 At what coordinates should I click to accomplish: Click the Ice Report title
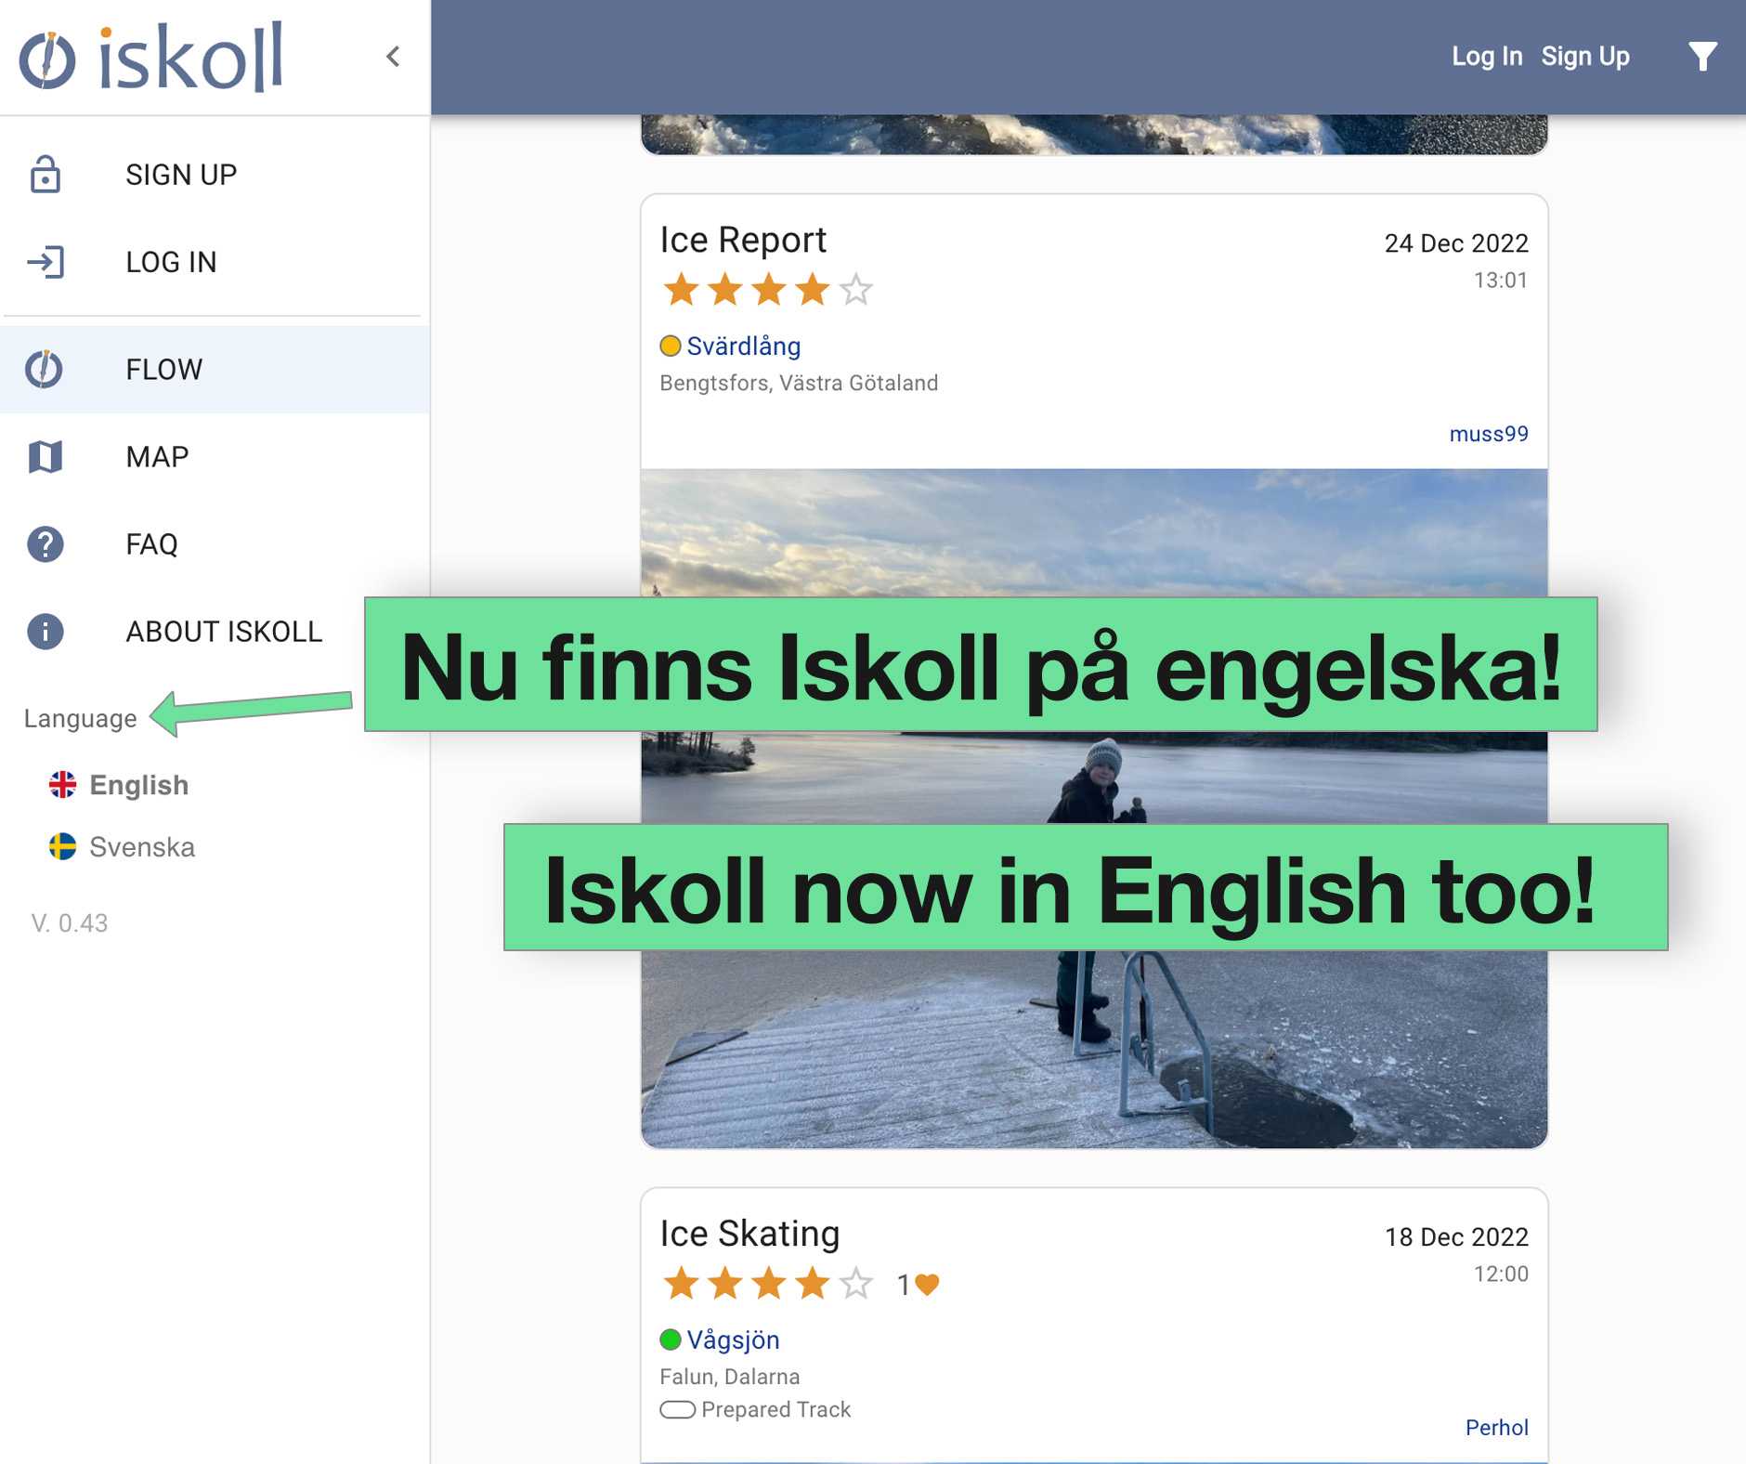point(743,240)
